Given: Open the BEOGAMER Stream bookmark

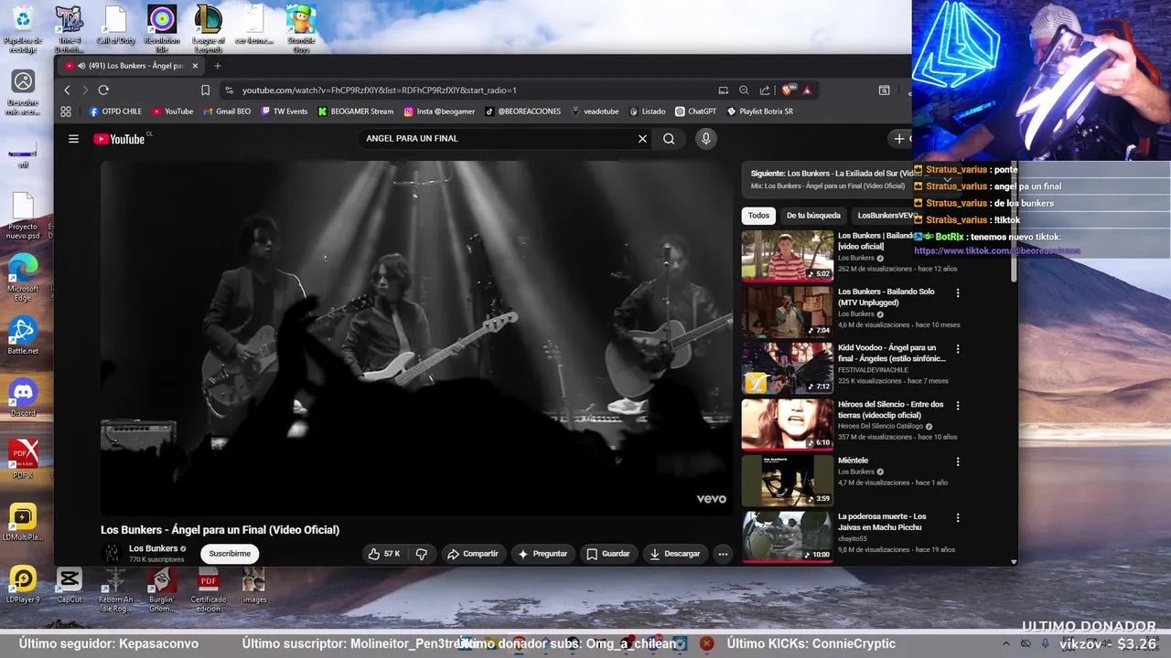Looking at the screenshot, I should pos(356,111).
